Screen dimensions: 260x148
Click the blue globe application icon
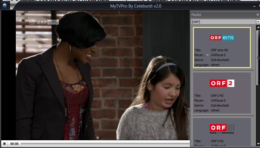[x=4, y=6]
